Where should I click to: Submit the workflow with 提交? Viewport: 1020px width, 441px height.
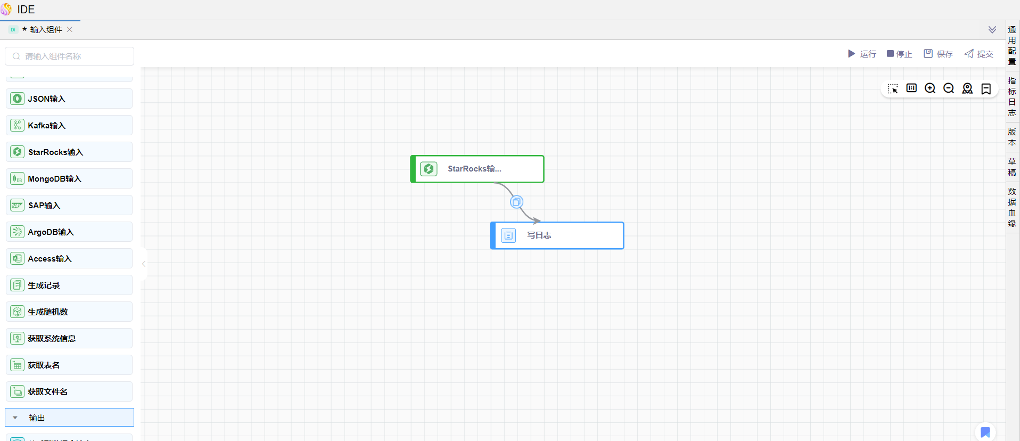click(x=978, y=54)
